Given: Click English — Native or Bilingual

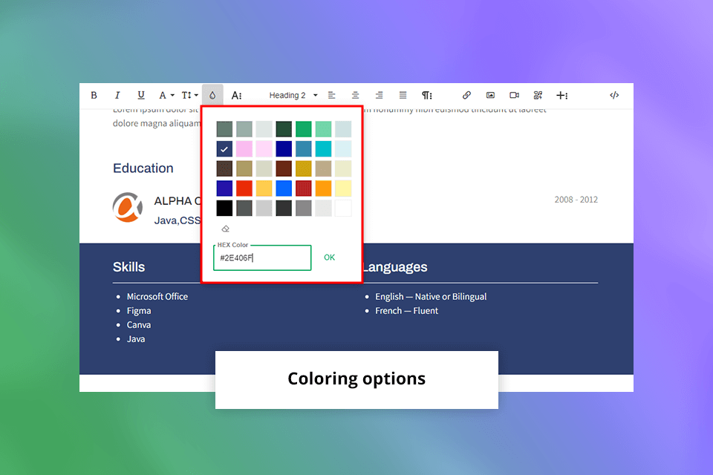Looking at the screenshot, I should pyautogui.click(x=431, y=297).
